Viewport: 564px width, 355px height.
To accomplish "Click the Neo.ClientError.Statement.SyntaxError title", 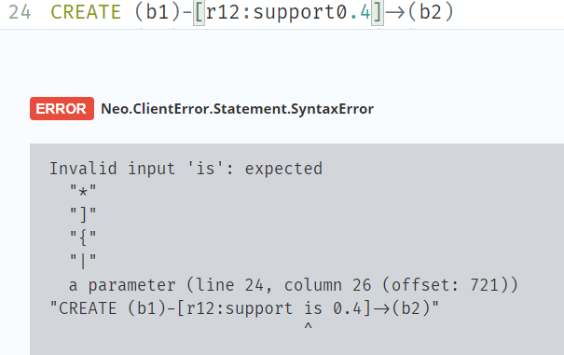I will click(x=237, y=109).
